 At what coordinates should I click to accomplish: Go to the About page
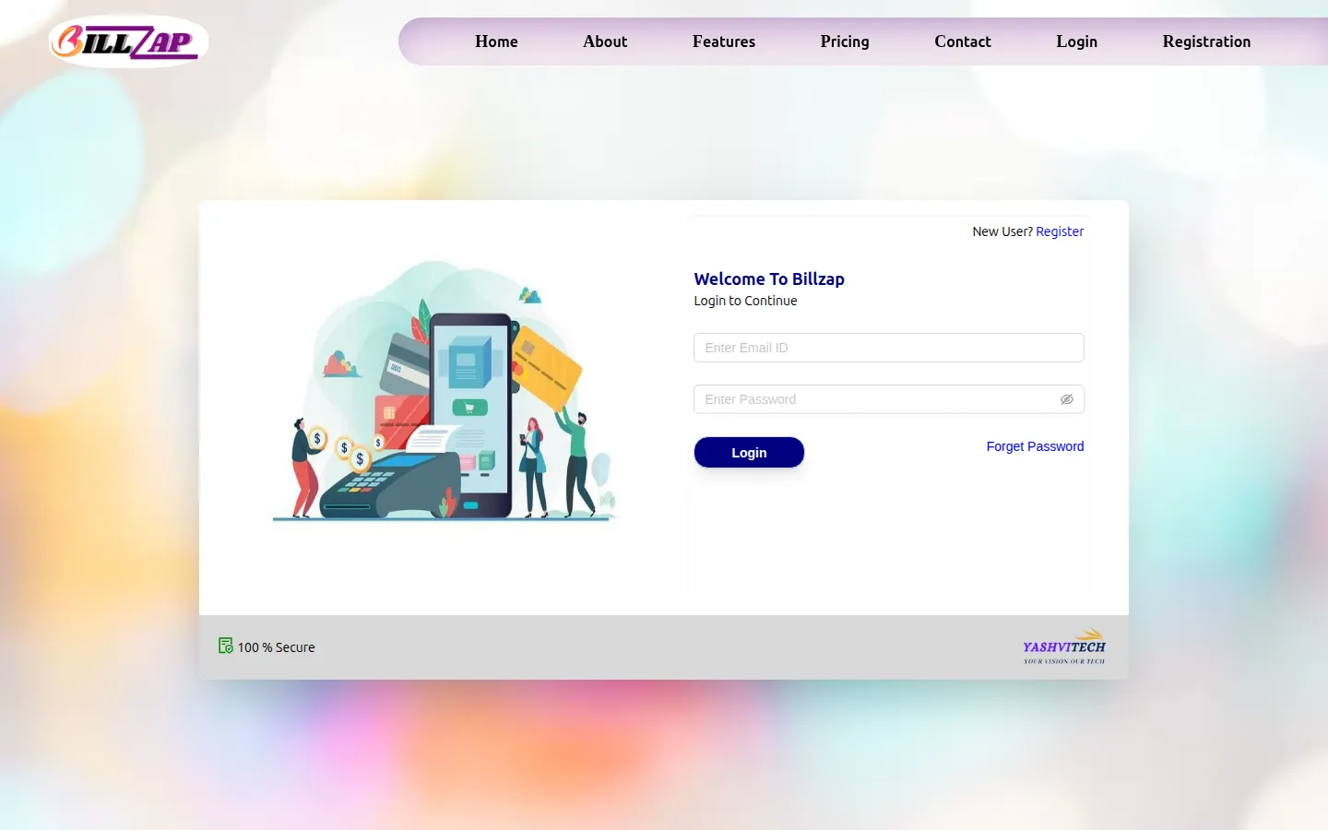pyautogui.click(x=605, y=41)
